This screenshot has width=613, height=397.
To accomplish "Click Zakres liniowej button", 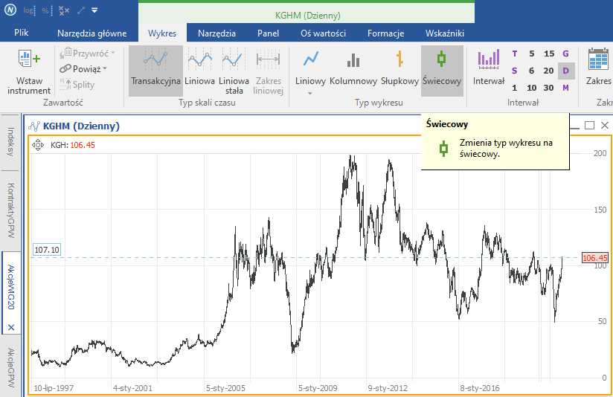I will (x=268, y=71).
